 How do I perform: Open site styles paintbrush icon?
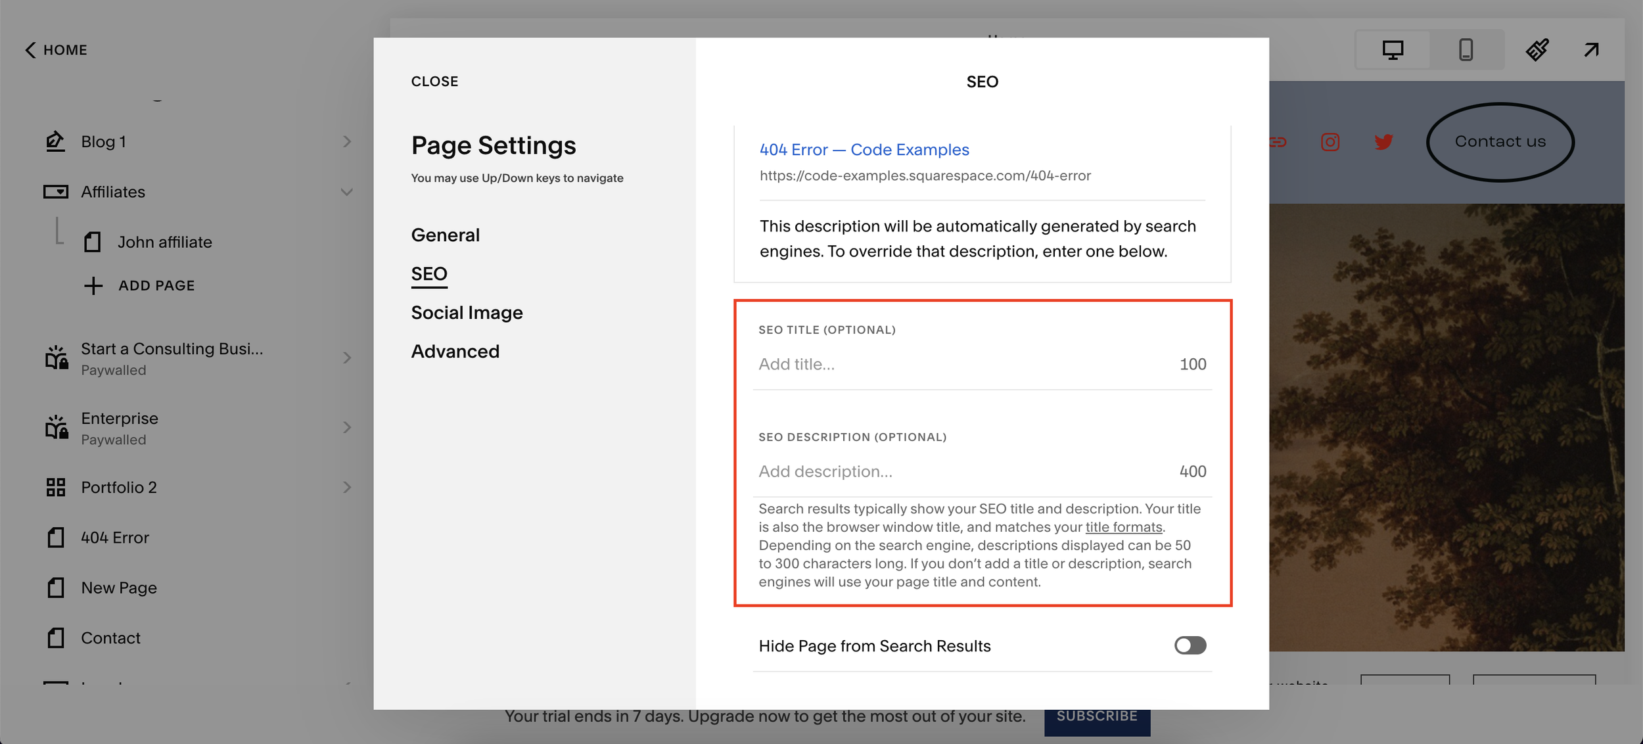(x=1537, y=50)
